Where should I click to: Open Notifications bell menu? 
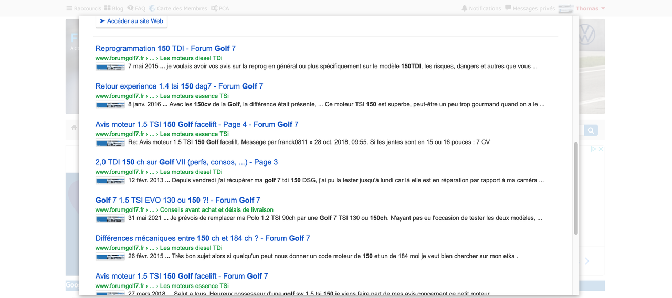click(481, 8)
